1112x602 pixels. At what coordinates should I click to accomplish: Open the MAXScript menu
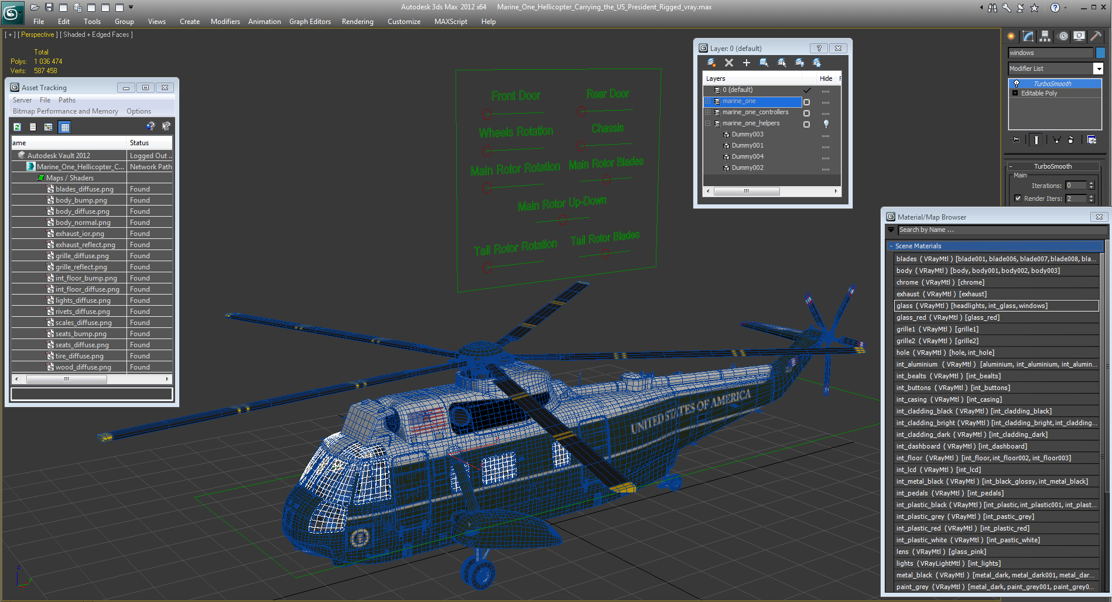tap(450, 22)
